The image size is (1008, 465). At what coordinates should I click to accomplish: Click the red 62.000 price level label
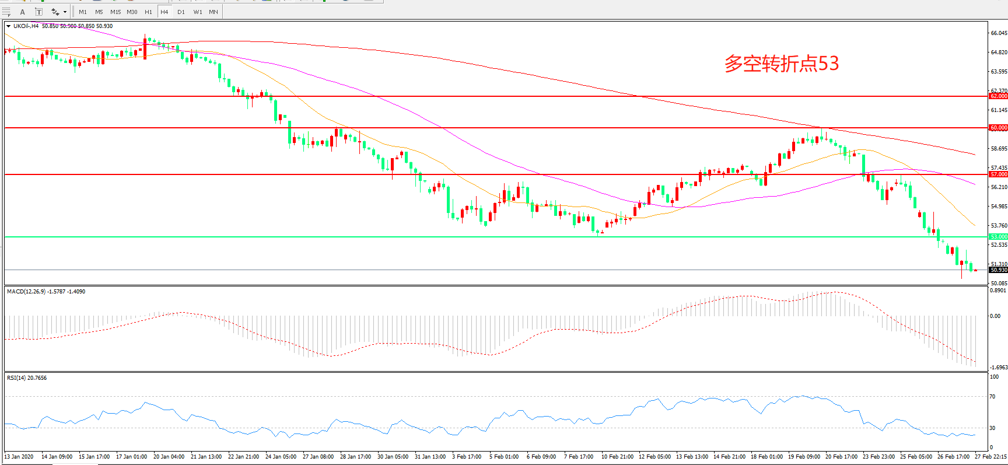(x=998, y=96)
